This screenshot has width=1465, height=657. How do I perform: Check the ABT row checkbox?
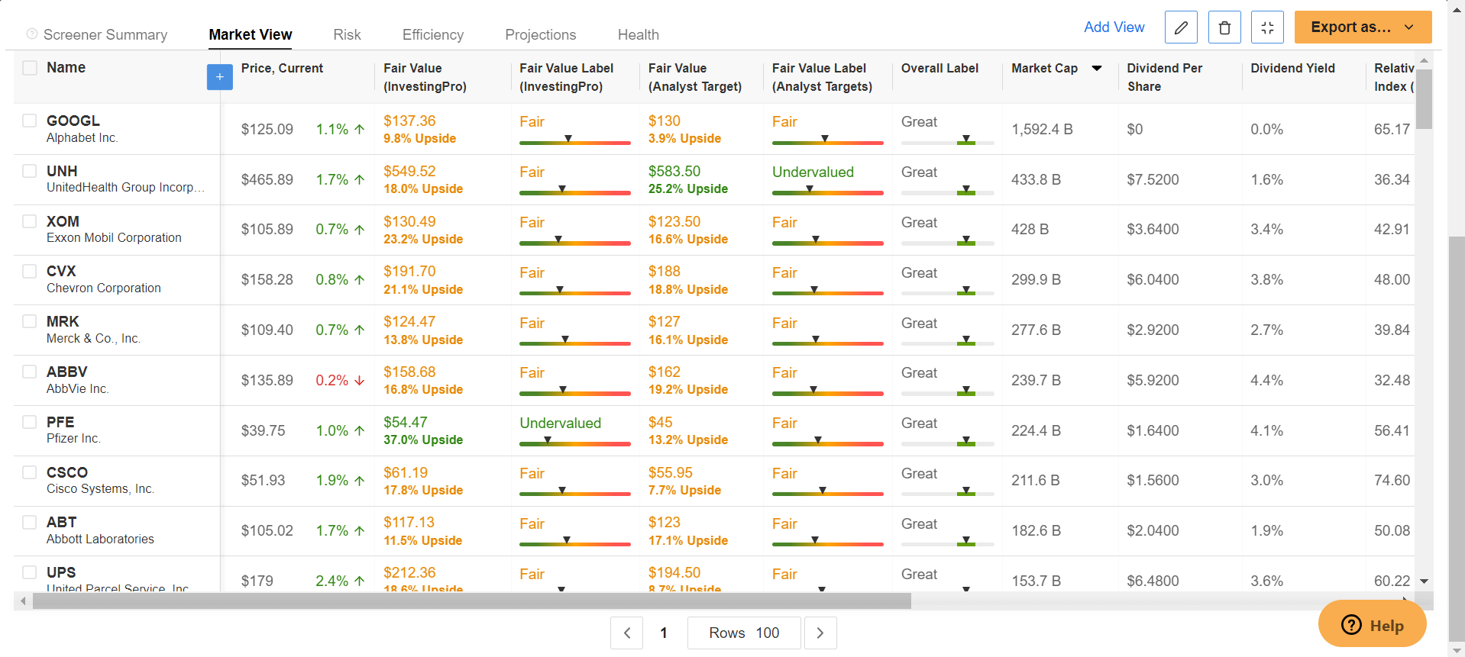point(30,522)
